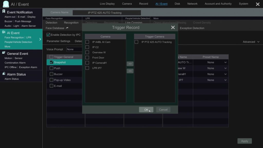
Task: Open Alarm Status link in sidebar
Action: (x=12, y=79)
